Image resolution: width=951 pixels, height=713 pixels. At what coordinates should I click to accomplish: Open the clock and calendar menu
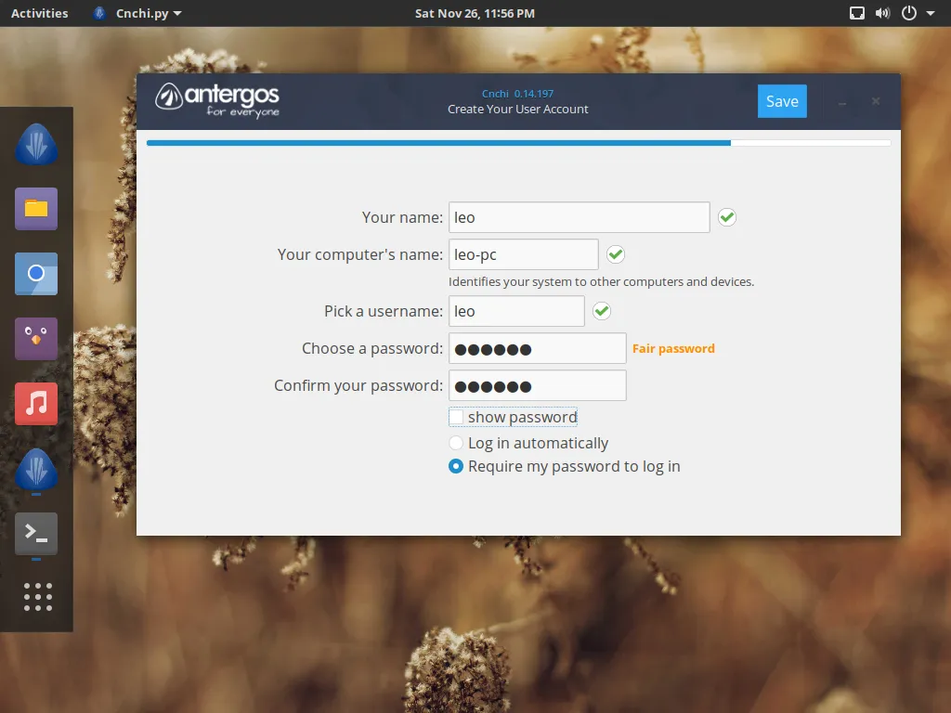click(x=475, y=13)
